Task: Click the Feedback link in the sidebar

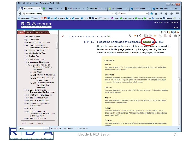Action: [40, 123]
